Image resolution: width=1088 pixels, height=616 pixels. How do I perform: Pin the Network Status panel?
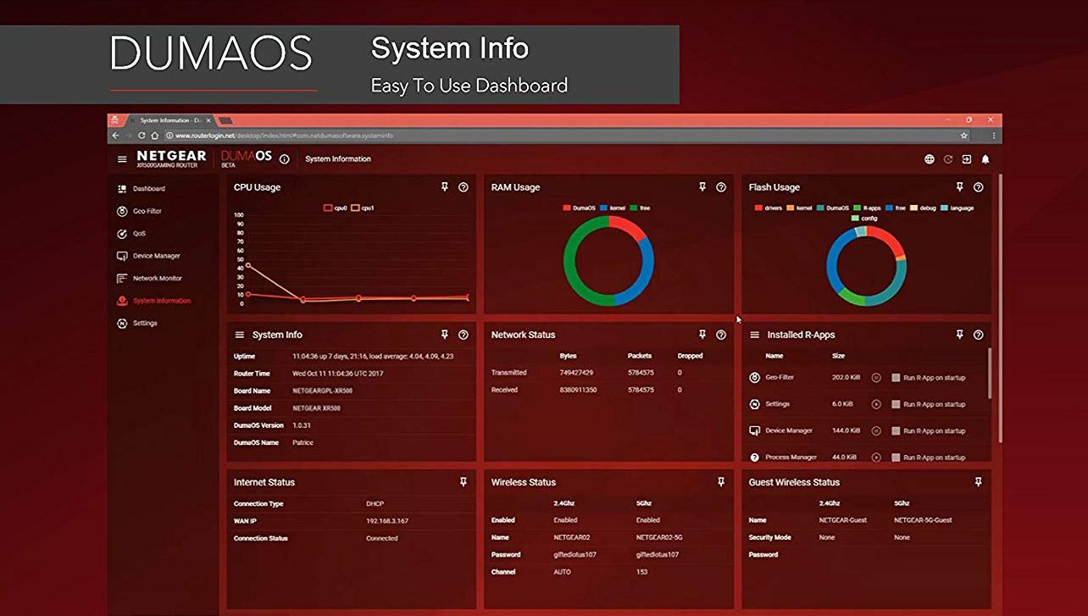[x=702, y=335]
